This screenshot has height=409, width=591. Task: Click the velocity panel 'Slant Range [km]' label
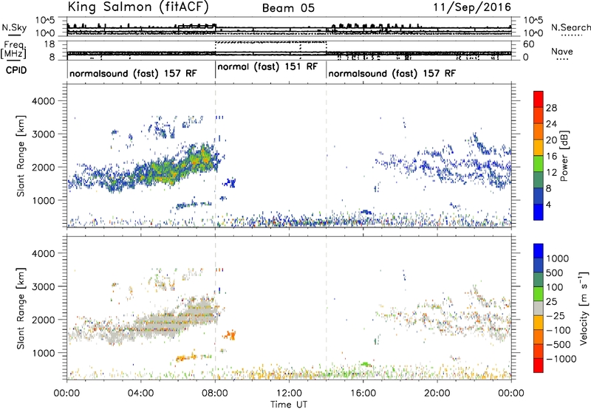21,308
